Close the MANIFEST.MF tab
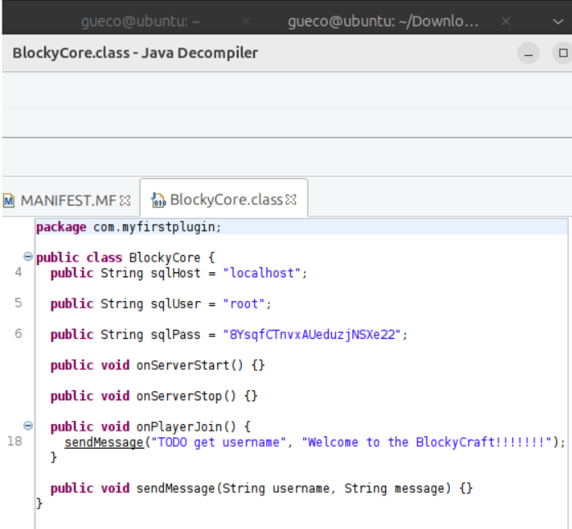The height and width of the screenshot is (529, 572). point(125,200)
